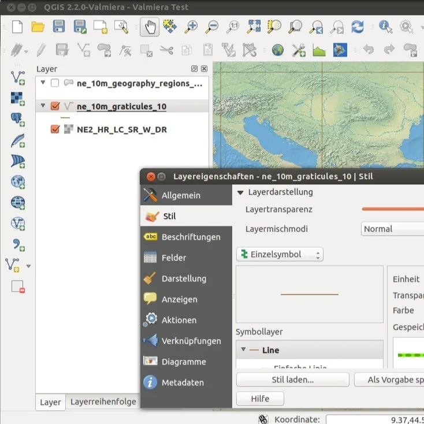Viewport: 424px width, 424px height.
Task: Open the terrain profile green chart icon
Action: pos(319,50)
